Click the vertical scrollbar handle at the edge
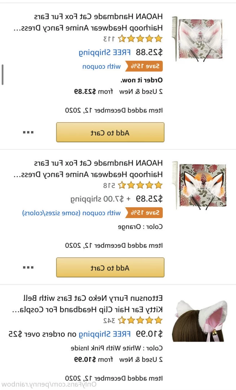The image size is (236, 390). coord(3,75)
